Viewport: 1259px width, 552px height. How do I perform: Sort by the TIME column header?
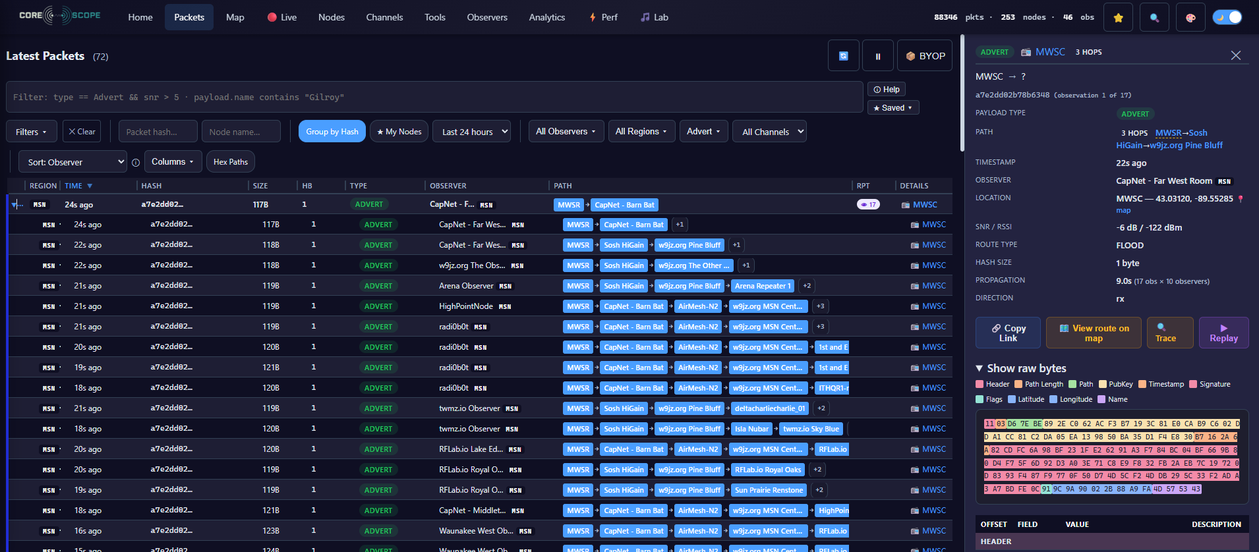pos(78,186)
